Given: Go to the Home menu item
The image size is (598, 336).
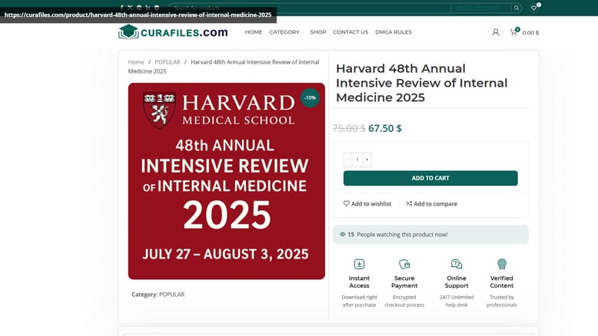Looking at the screenshot, I should click(254, 32).
